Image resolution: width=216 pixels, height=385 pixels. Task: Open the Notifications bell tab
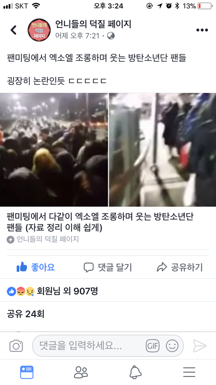(x=135, y=372)
